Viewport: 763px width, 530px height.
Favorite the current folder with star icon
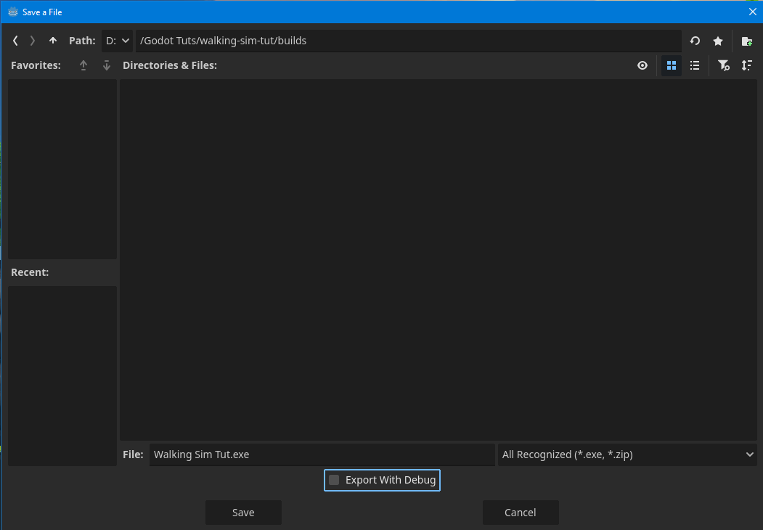pyautogui.click(x=718, y=41)
